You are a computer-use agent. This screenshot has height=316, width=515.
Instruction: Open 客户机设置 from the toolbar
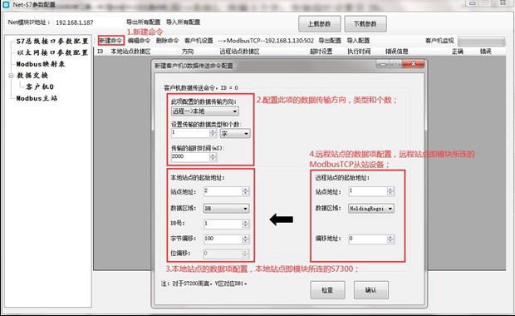199,41
